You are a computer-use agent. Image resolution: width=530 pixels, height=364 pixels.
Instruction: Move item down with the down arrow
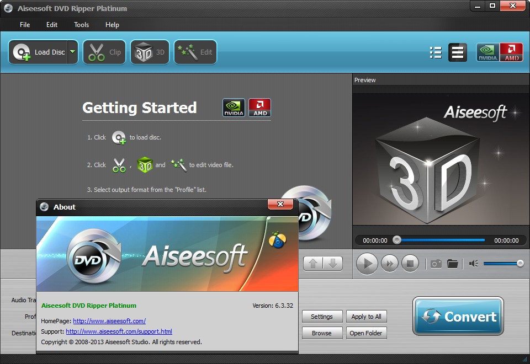click(333, 264)
